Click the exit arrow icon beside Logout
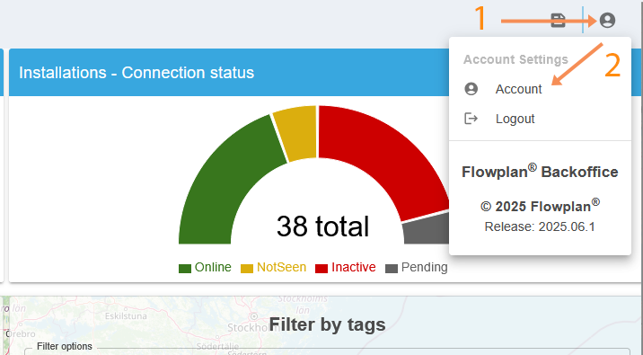This screenshot has height=355, width=643. 471,119
